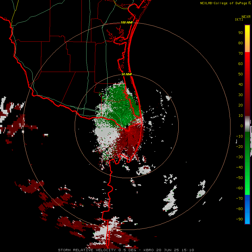252x252 pixels.
Task: Click the 70 value on velocity scale
Action: tap(241, 53)
